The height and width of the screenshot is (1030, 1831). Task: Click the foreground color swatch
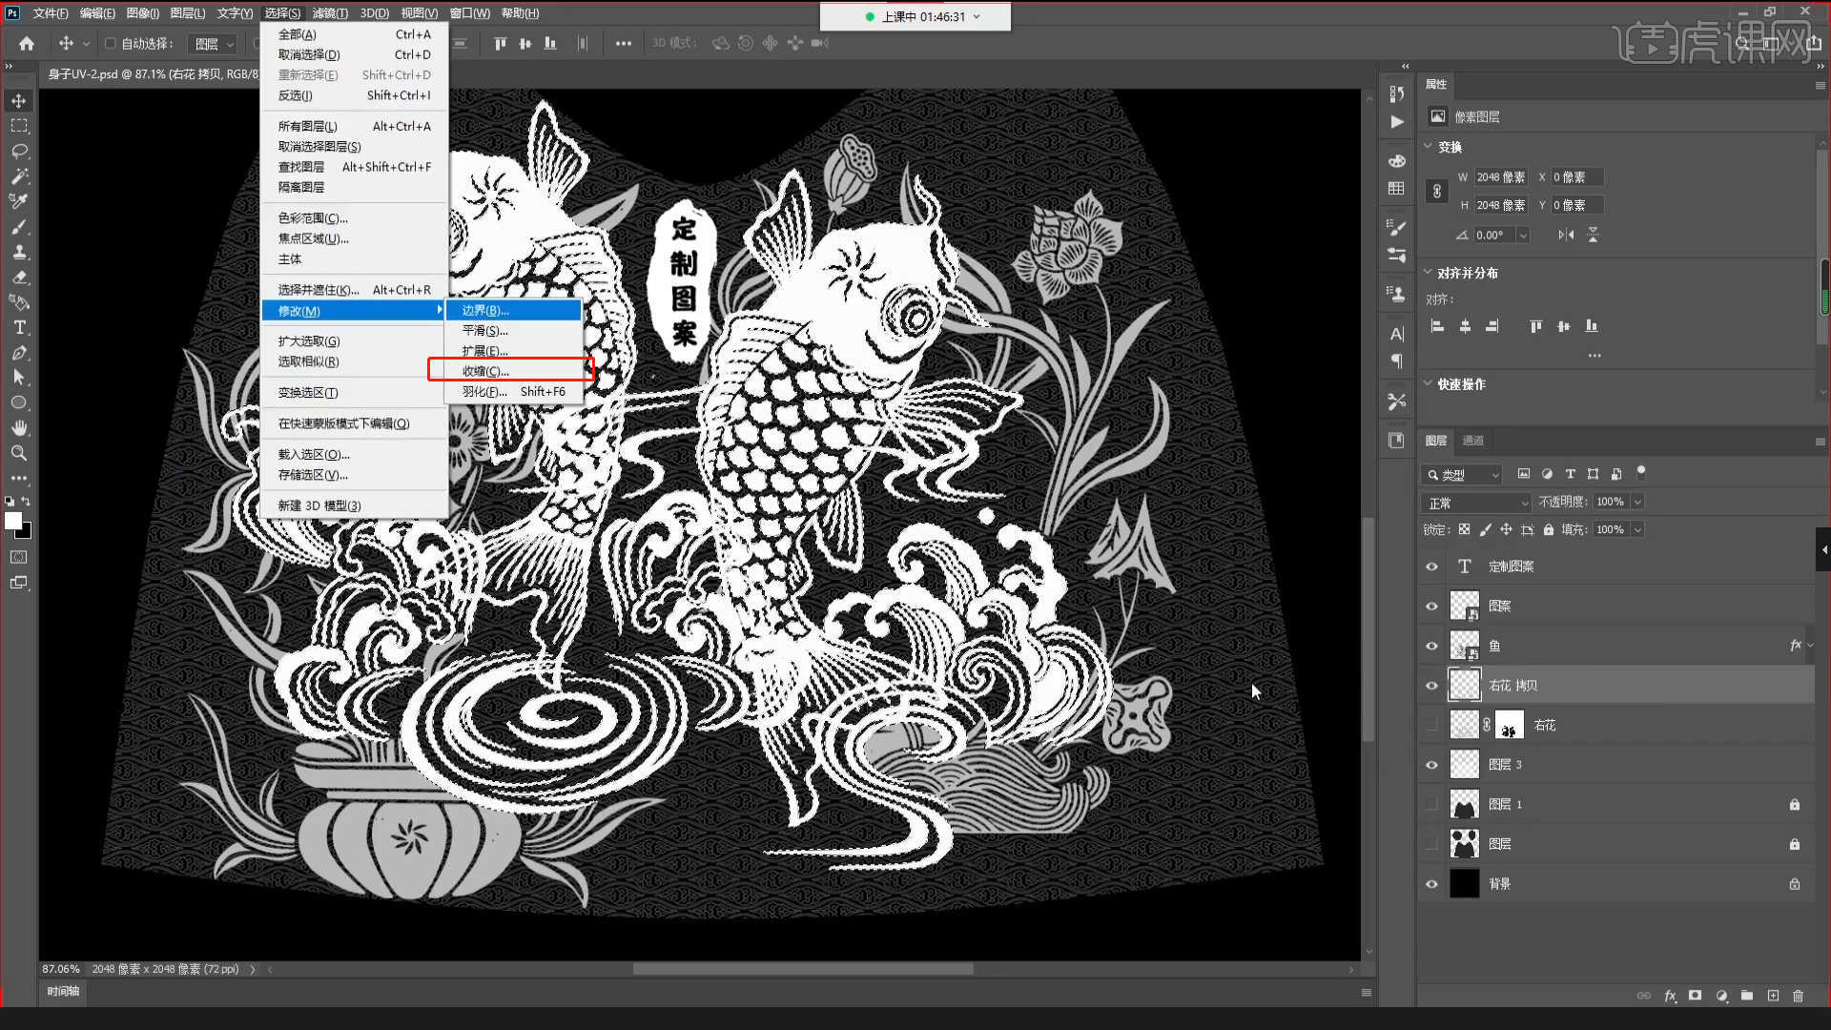[x=12, y=521]
